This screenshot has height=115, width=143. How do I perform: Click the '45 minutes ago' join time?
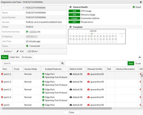pos(33,41)
